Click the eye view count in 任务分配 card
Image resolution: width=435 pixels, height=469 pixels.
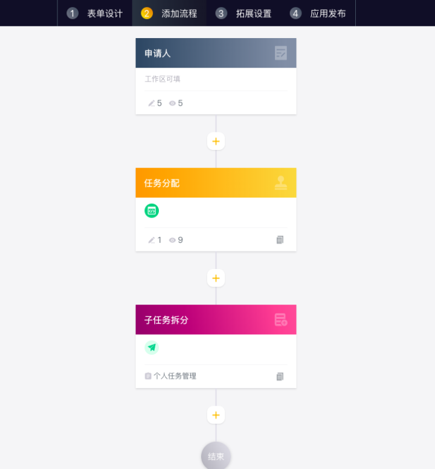(176, 240)
